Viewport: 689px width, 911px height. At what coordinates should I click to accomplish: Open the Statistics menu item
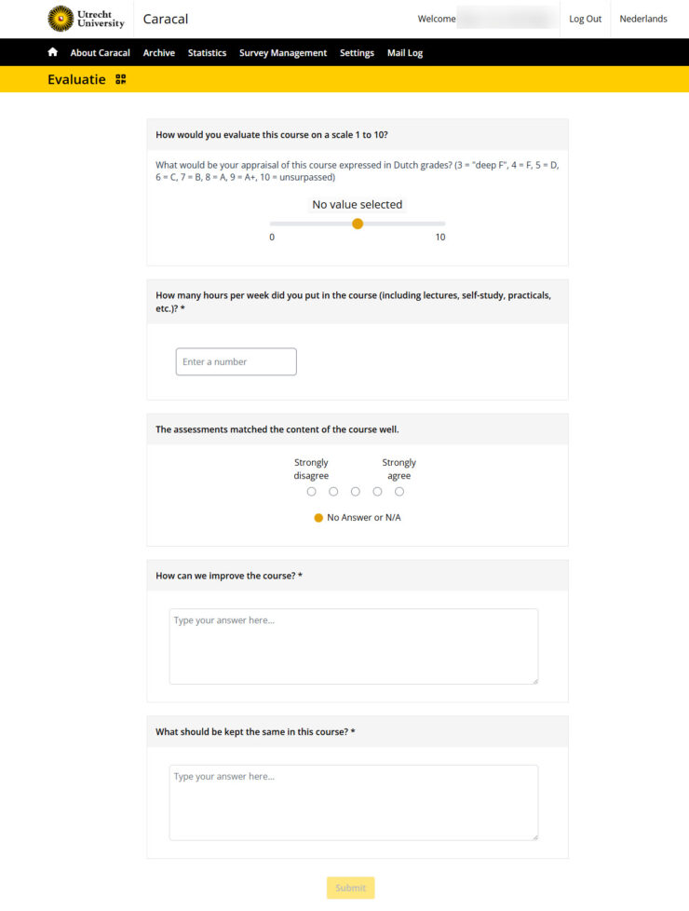click(207, 53)
